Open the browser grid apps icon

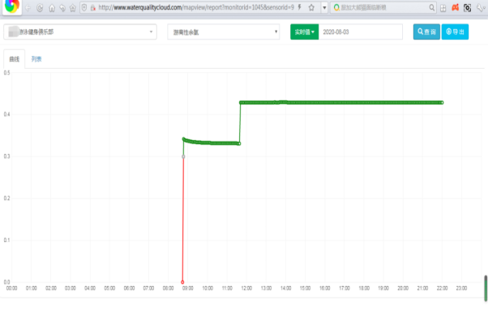coord(443,8)
